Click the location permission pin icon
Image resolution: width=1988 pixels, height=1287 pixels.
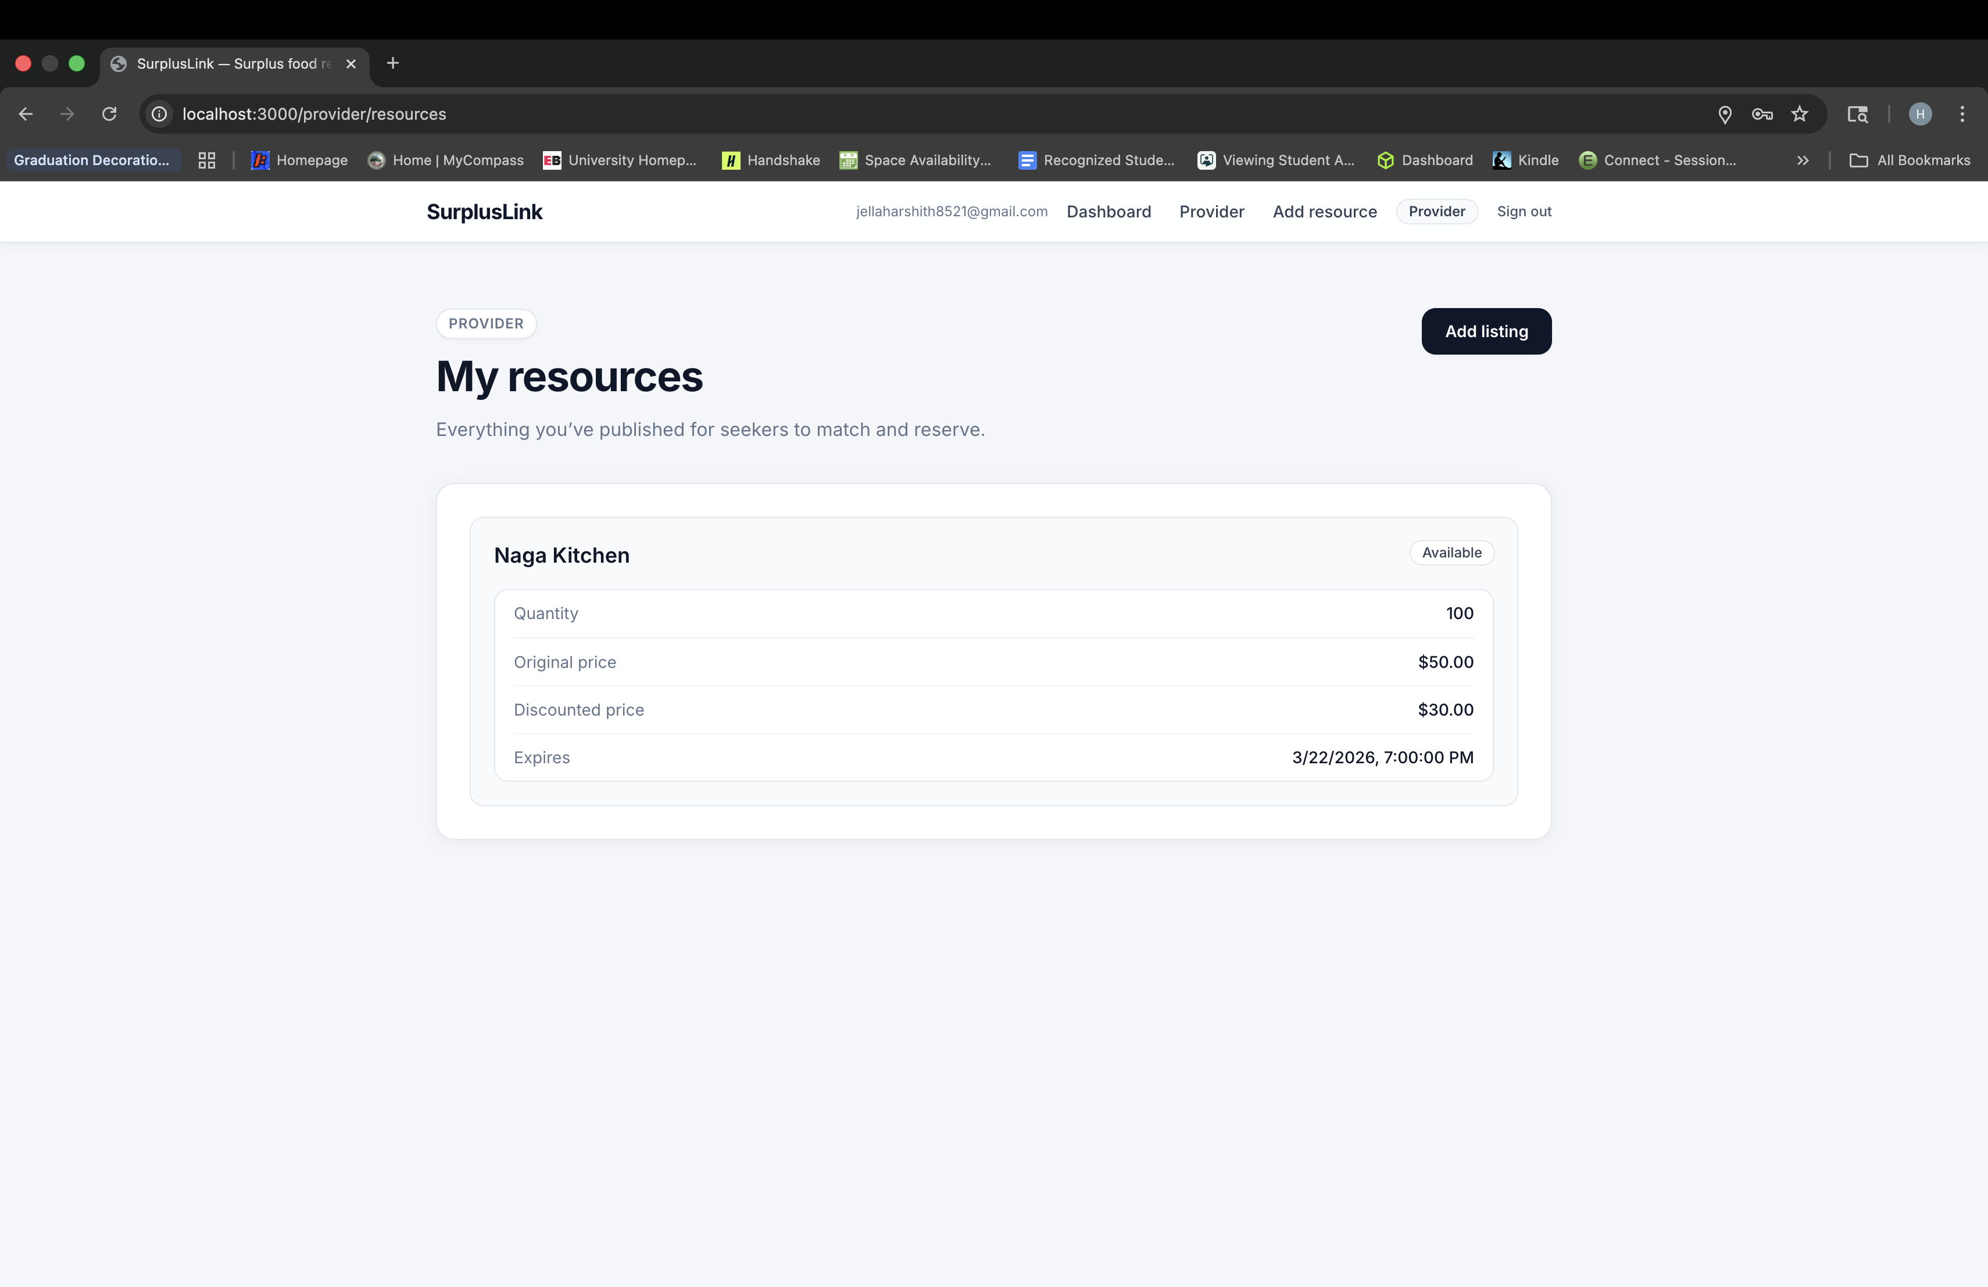tap(1725, 113)
